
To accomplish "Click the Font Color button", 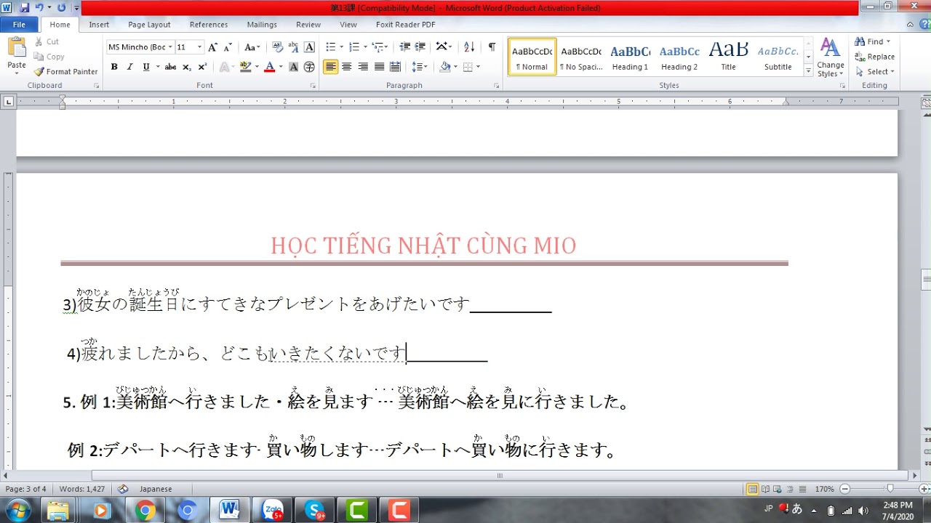I will pyautogui.click(x=269, y=67).
